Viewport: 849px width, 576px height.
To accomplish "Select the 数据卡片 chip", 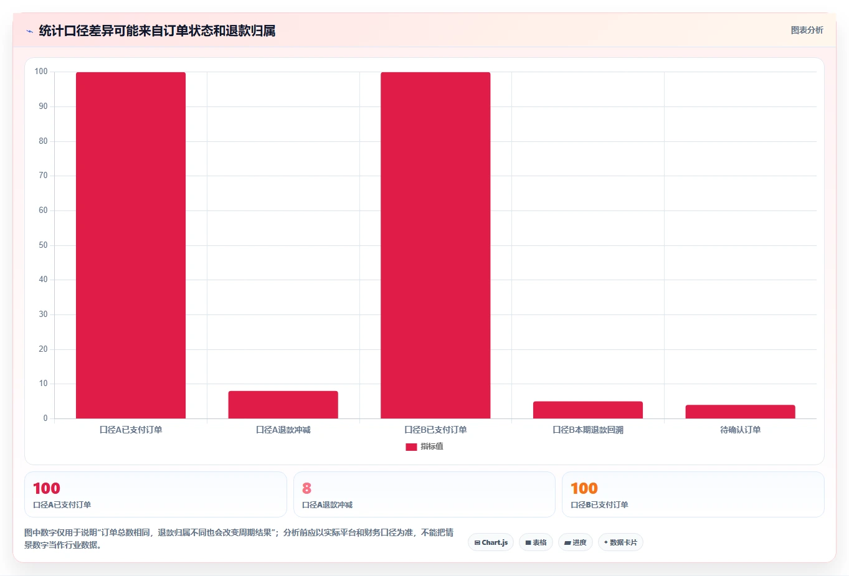I will pos(620,542).
